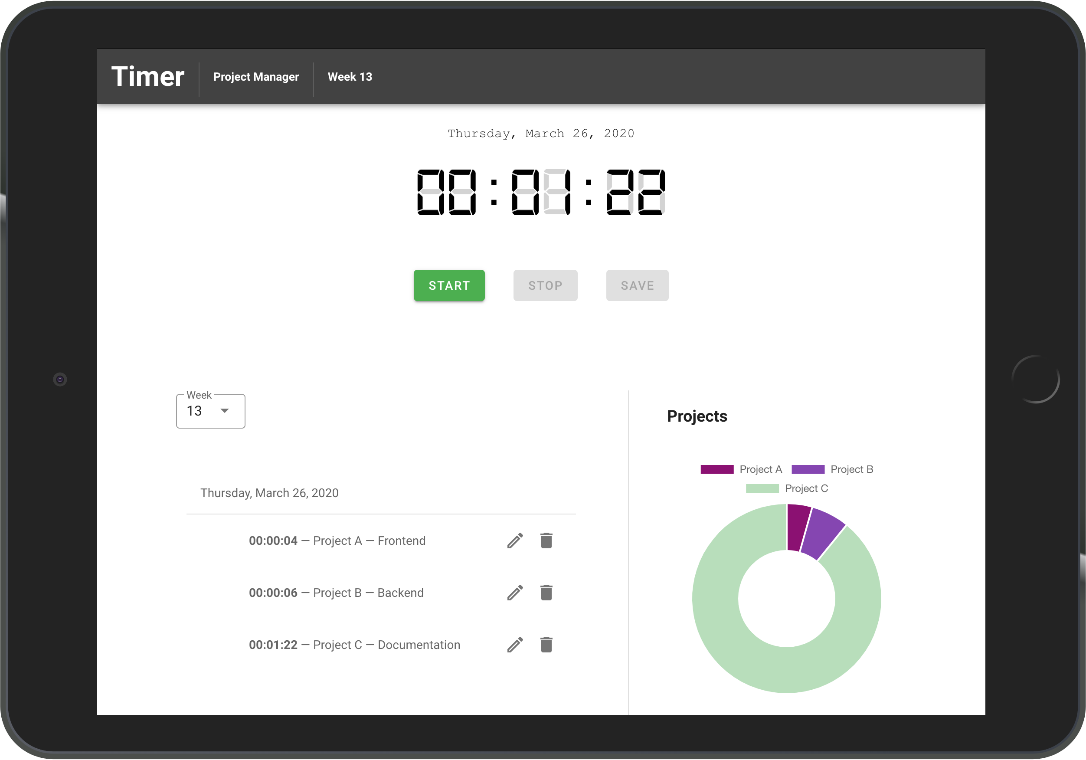Open the Project Manager menu item
The image size is (1086, 760).
256,77
